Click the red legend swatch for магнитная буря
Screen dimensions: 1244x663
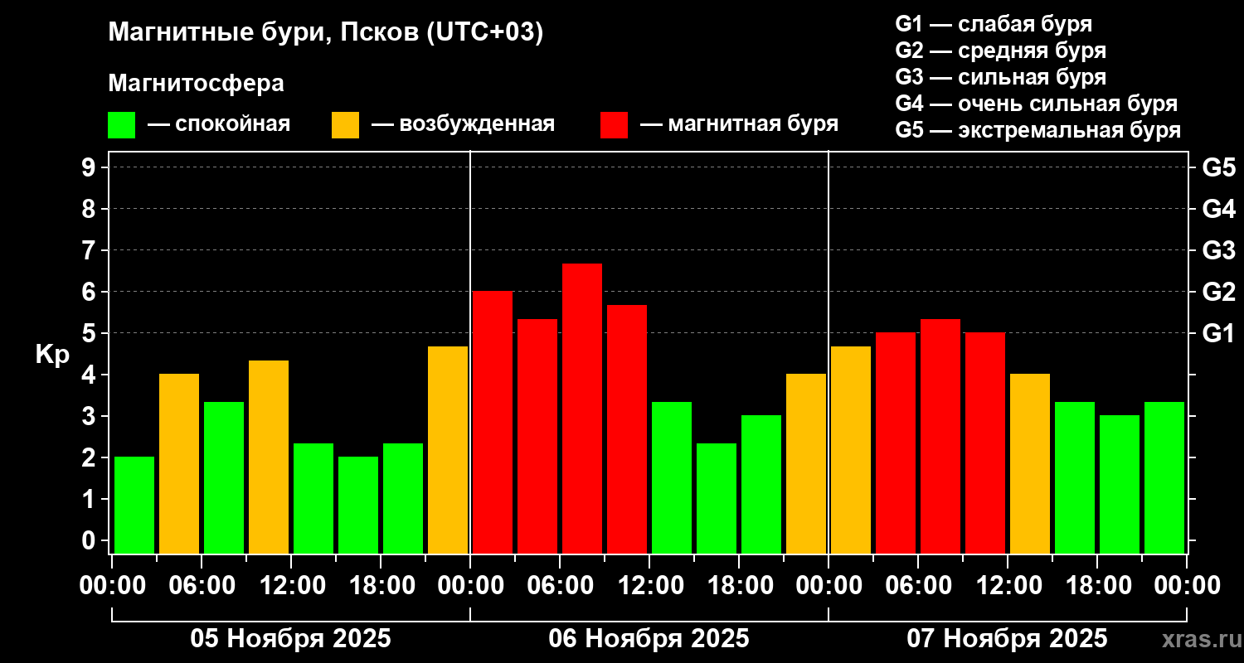click(x=614, y=125)
